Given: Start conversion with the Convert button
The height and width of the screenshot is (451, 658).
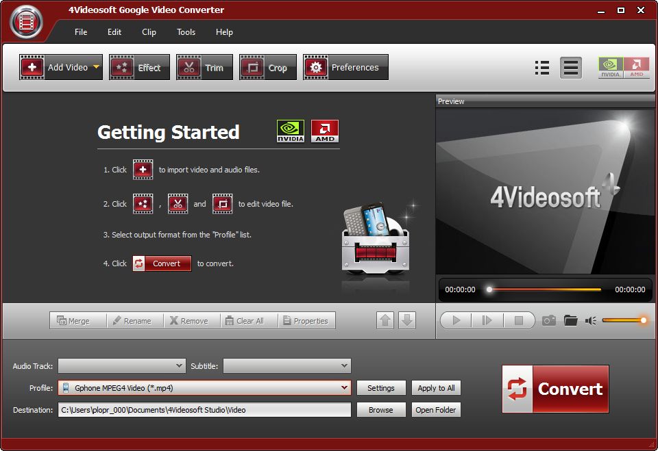Looking at the screenshot, I should [x=555, y=389].
